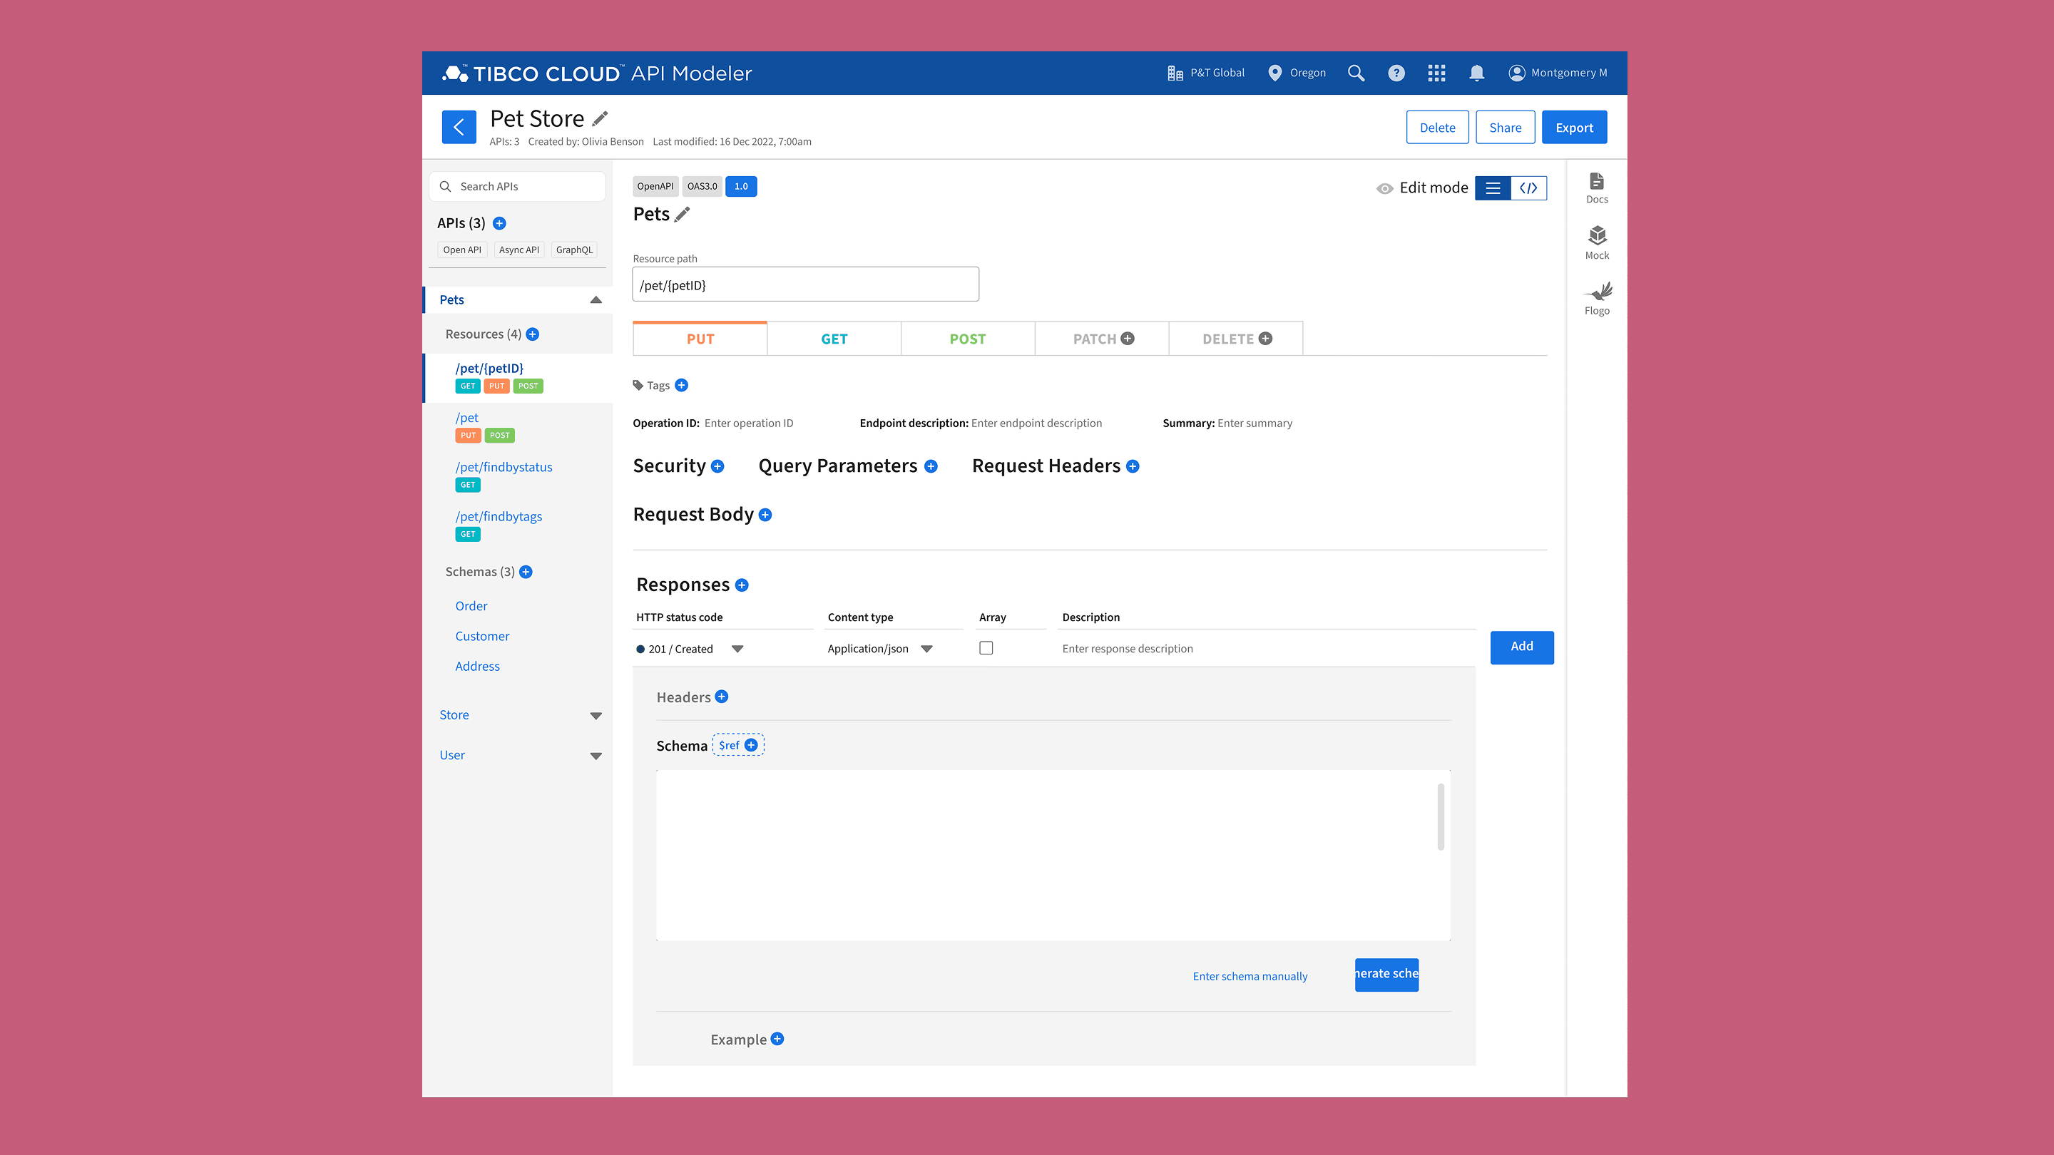This screenshot has height=1155, width=2054.
Task: Enable the Array checkbox for the response
Action: coord(986,648)
